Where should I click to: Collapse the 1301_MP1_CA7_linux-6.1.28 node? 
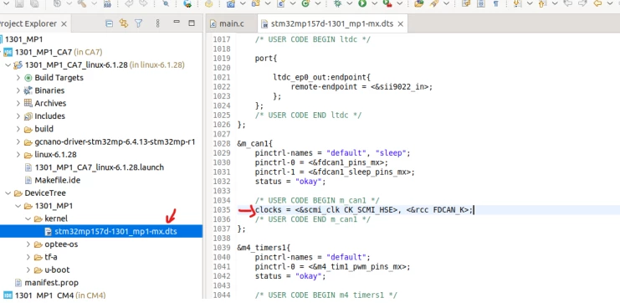tap(8, 65)
